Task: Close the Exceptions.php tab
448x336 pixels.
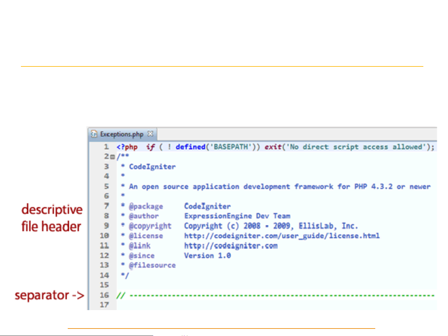Action: coord(150,134)
